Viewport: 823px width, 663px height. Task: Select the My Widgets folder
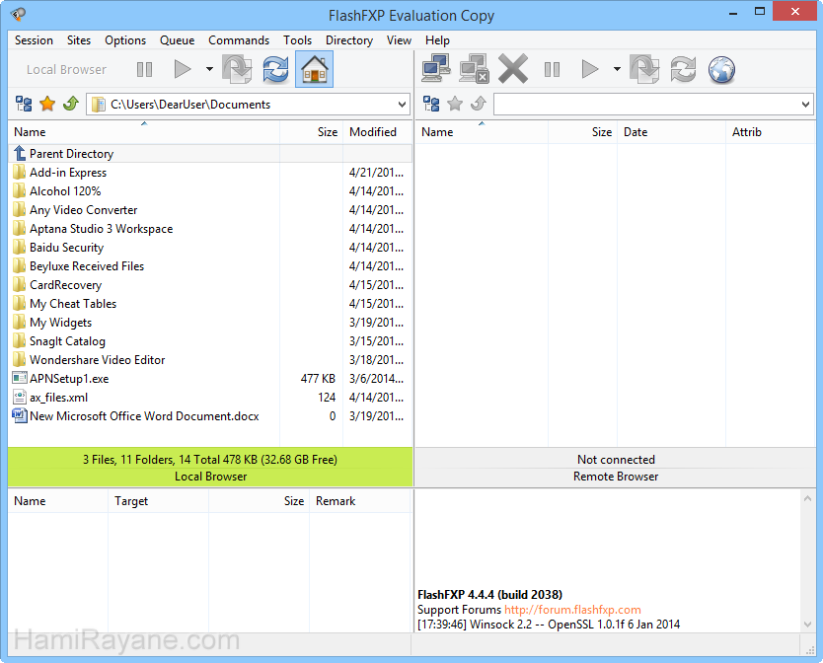210,323
